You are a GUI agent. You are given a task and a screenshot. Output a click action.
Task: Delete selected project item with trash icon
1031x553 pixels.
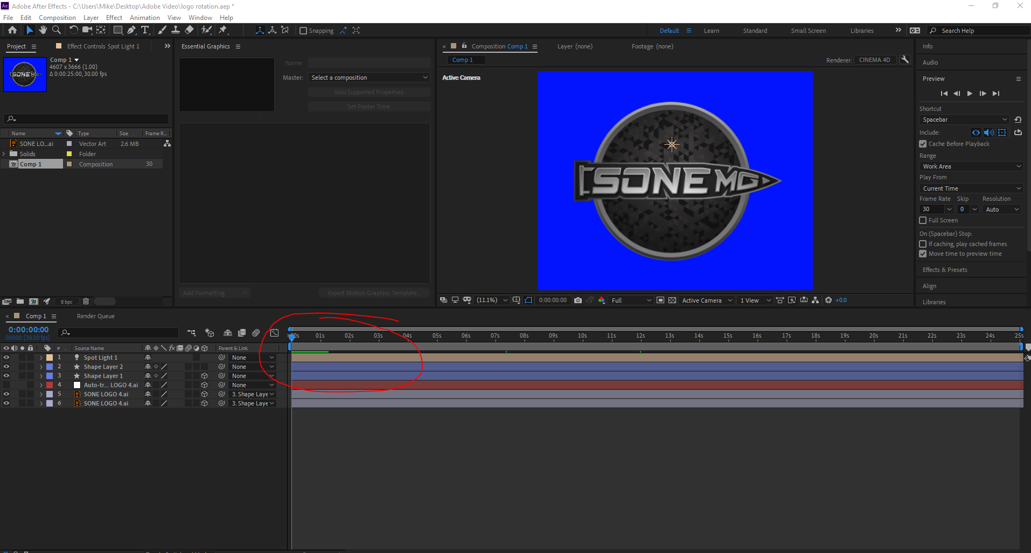(86, 302)
